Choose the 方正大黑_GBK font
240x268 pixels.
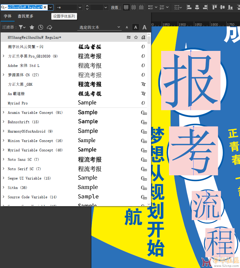tap(74, 84)
